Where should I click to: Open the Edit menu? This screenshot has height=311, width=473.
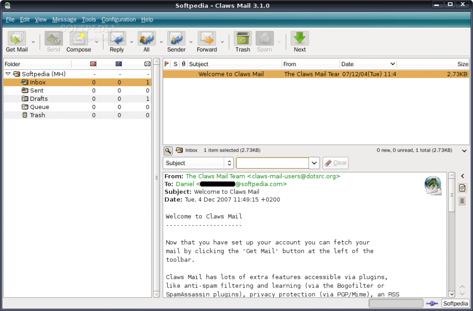pyautogui.click(x=25, y=19)
